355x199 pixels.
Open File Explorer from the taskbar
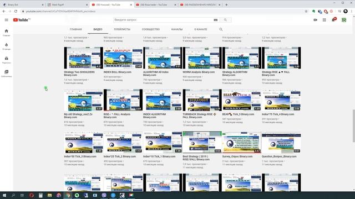(49, 195)
